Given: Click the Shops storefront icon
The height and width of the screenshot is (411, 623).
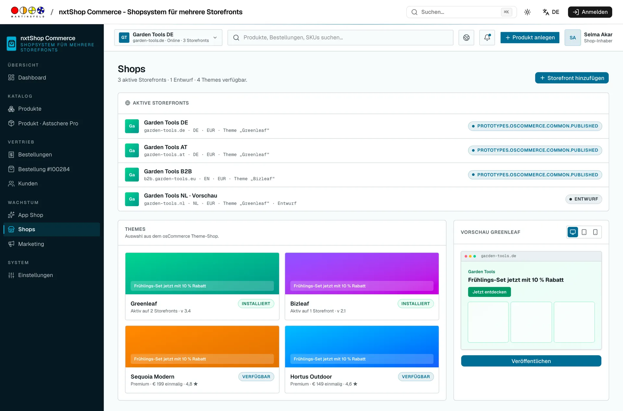Looking at the screenshot, I should 11,229.
